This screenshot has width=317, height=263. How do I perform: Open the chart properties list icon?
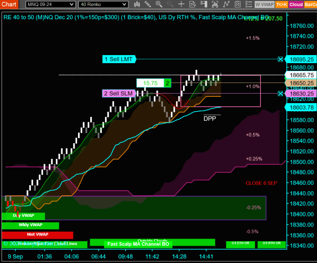tap(249, 4)
